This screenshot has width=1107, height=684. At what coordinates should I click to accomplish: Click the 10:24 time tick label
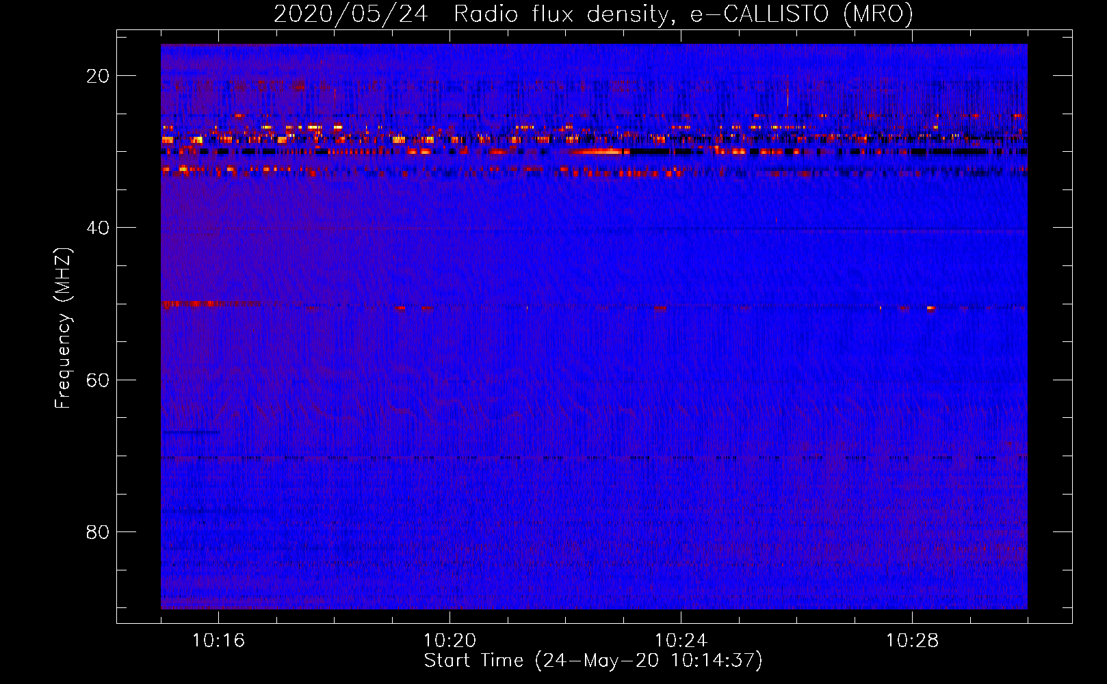click(681, 640)
